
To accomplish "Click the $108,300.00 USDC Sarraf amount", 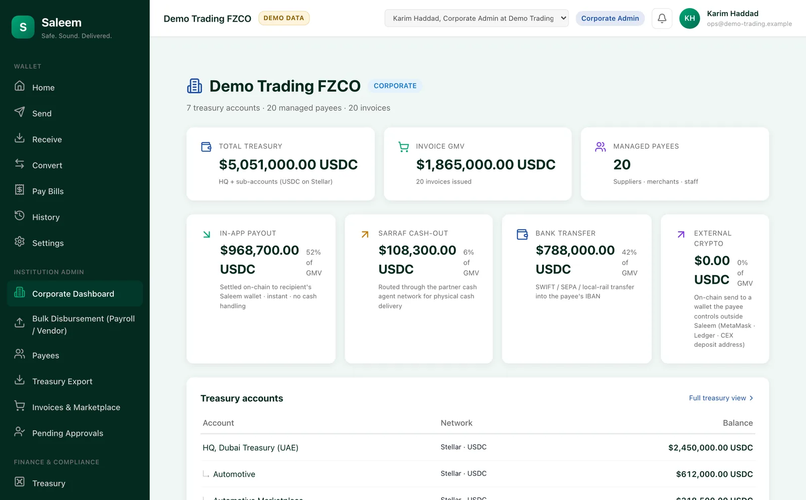I will pos(417,260).
